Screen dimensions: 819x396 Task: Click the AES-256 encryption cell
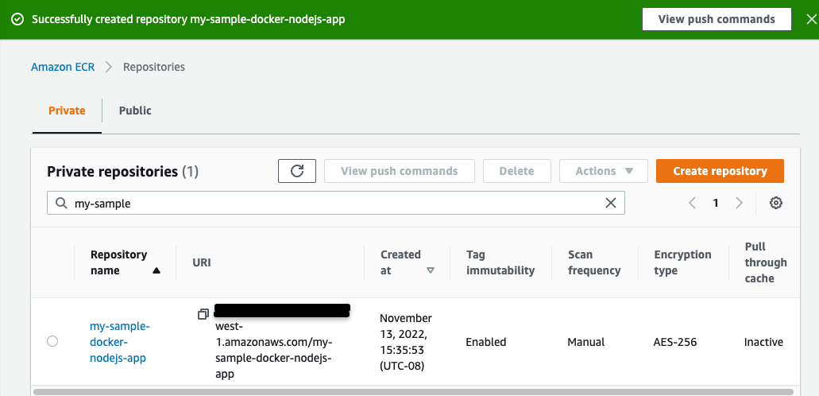coord(676,342)
